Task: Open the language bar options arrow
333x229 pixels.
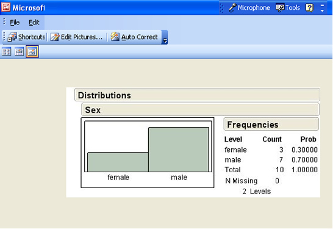Action: pos(322,8)
